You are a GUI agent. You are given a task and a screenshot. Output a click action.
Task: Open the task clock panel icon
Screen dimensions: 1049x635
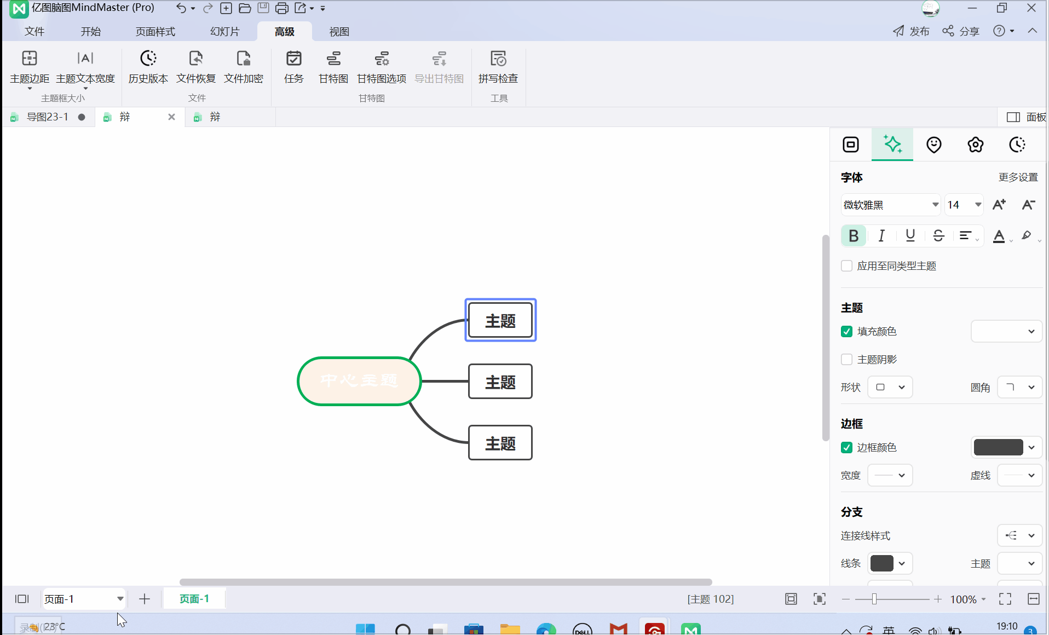[1017, 145]
